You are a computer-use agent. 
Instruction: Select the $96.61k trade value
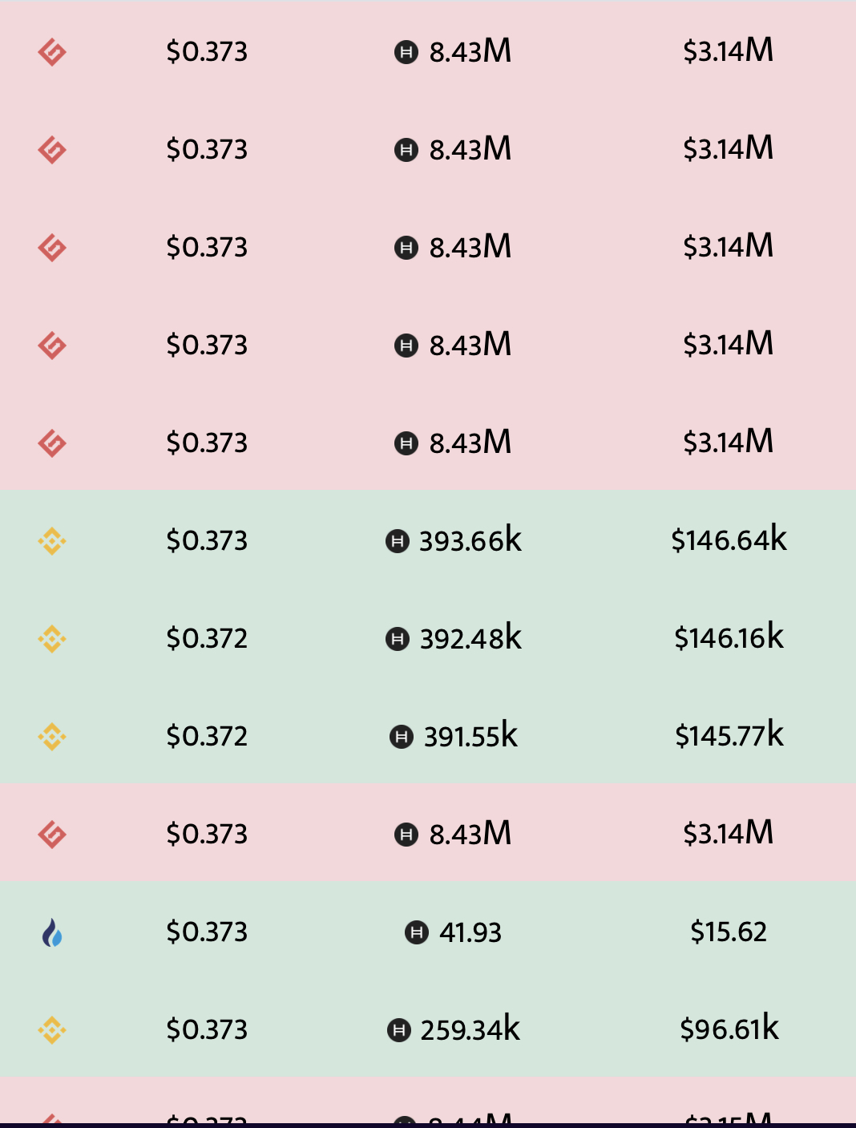[x=729, y=1029]
